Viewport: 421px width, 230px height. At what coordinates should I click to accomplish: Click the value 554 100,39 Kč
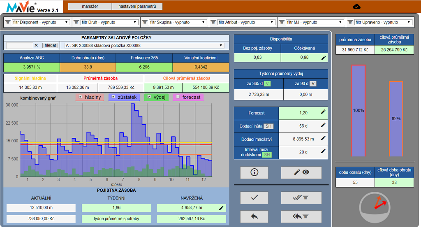pyautogui.click(x=206, y=87)
